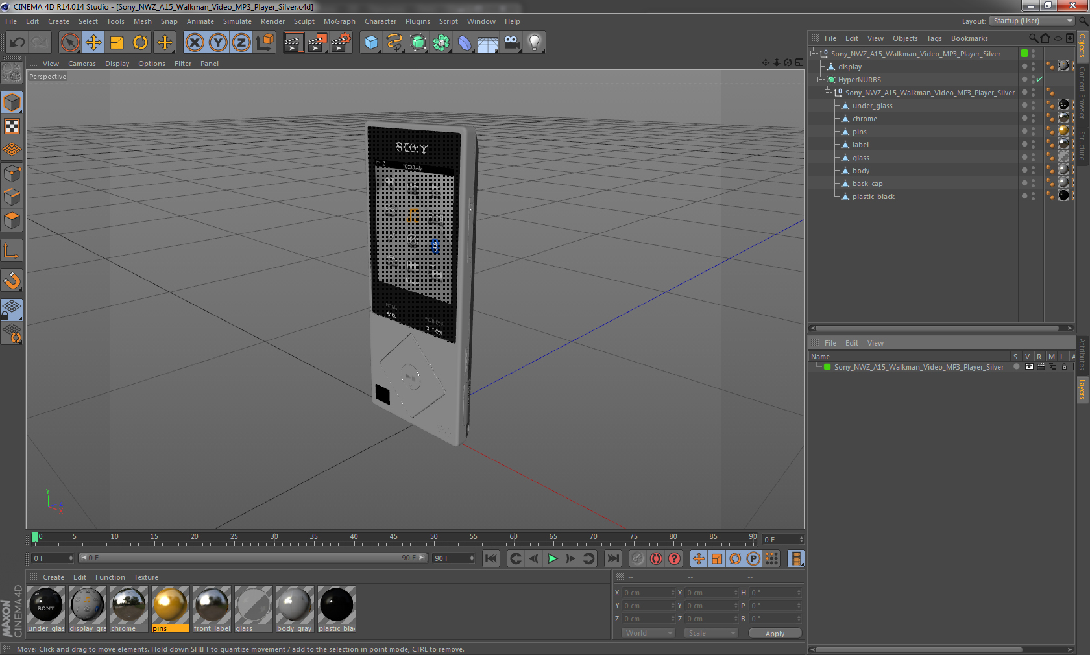Open render to picture viewer icon
1090x655 pixels.
tap(317, 43)
